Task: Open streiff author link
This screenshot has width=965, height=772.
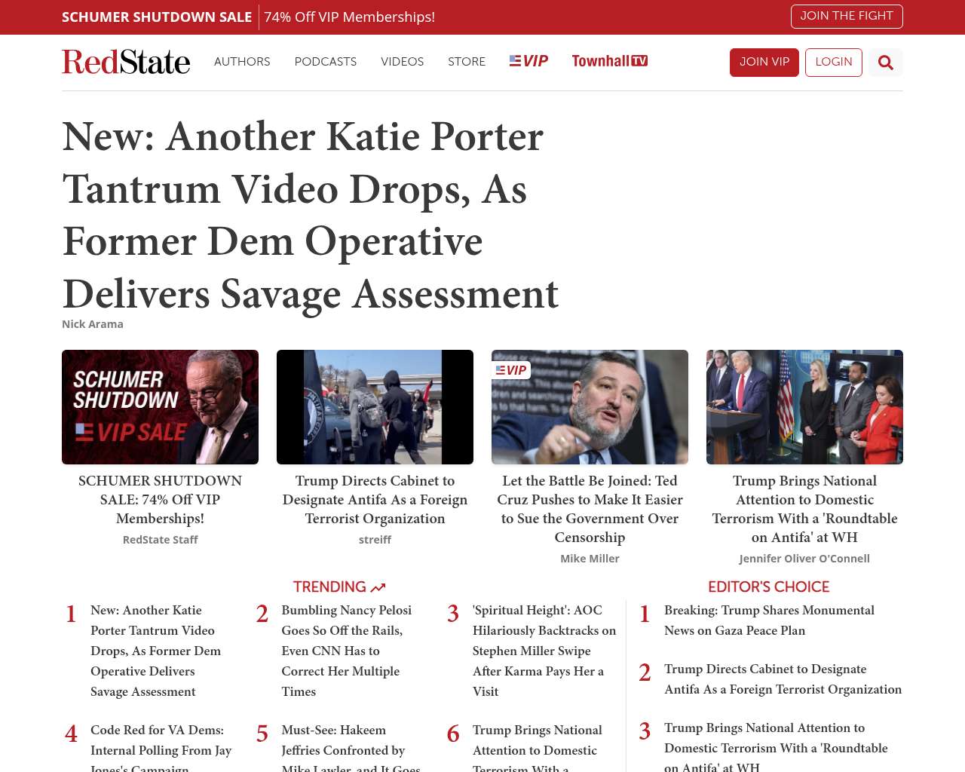Action: (375, 540)
